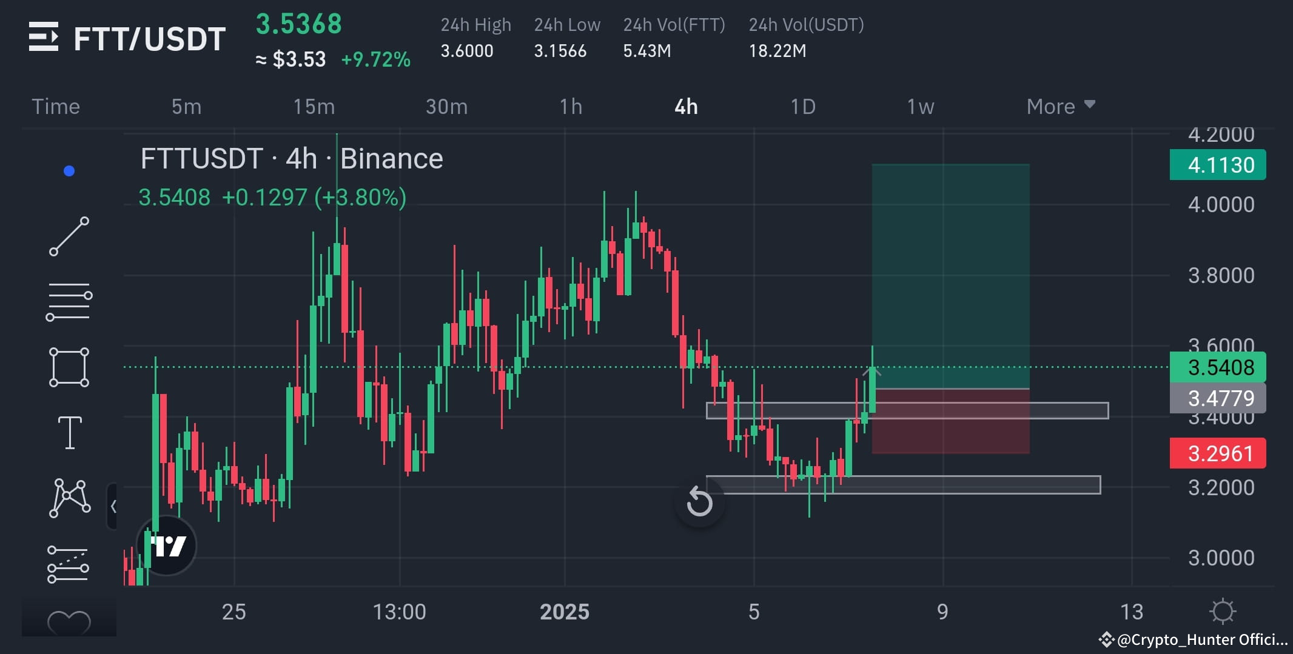Select the XABCD pattern tool
The image size is (1293, 654).
click(69, 496)
